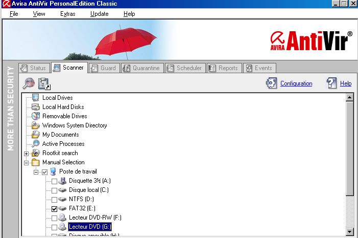
Task: Open the Update menu
Action: pos(99,14)
